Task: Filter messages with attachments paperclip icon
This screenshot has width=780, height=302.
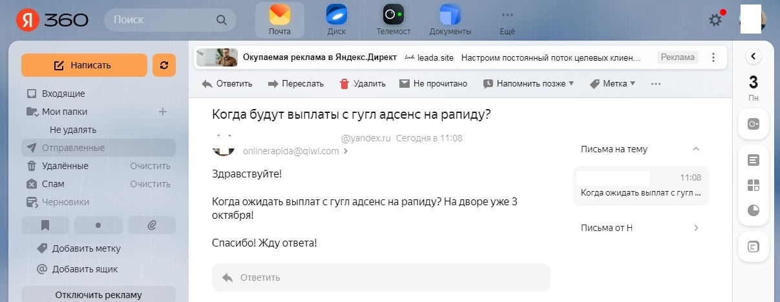Action: (x=151, y=225)
